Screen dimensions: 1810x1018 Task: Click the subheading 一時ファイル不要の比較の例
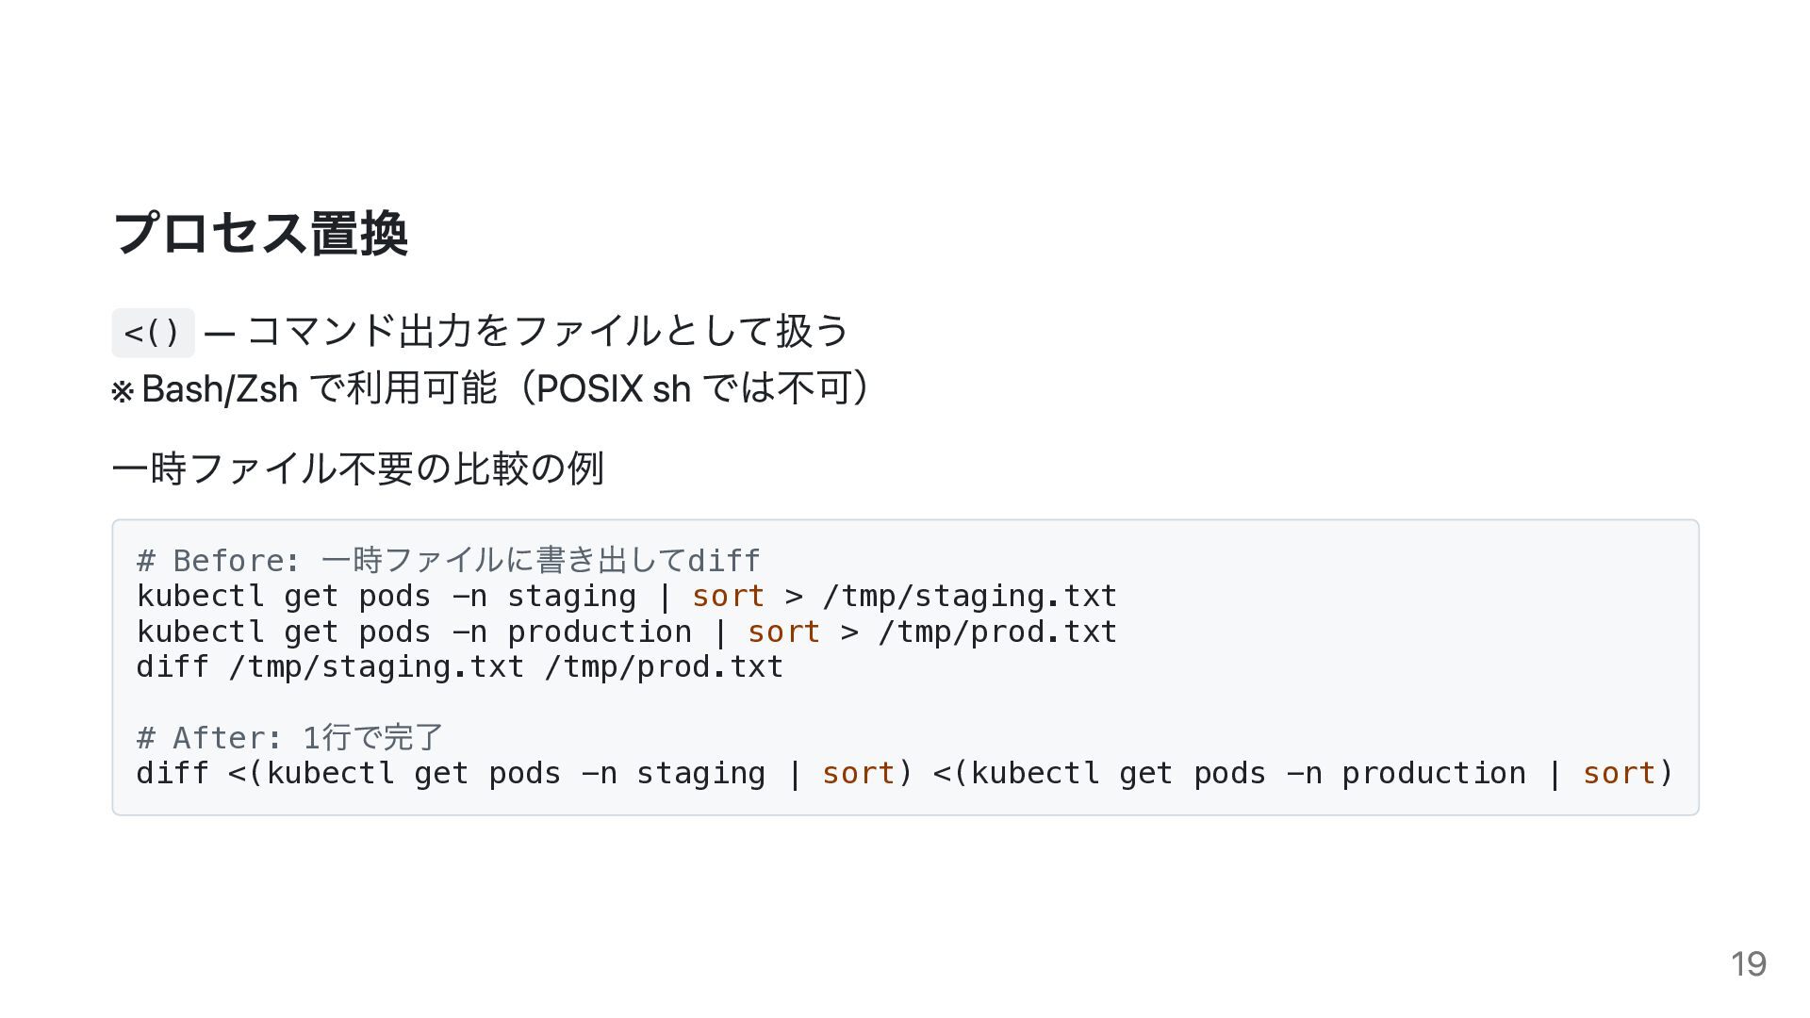[358, 468]
